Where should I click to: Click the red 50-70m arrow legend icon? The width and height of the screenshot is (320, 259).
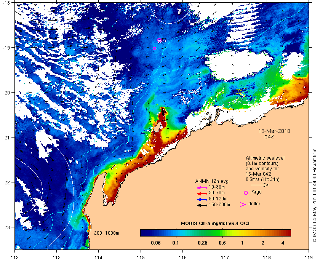coord(202,193)
